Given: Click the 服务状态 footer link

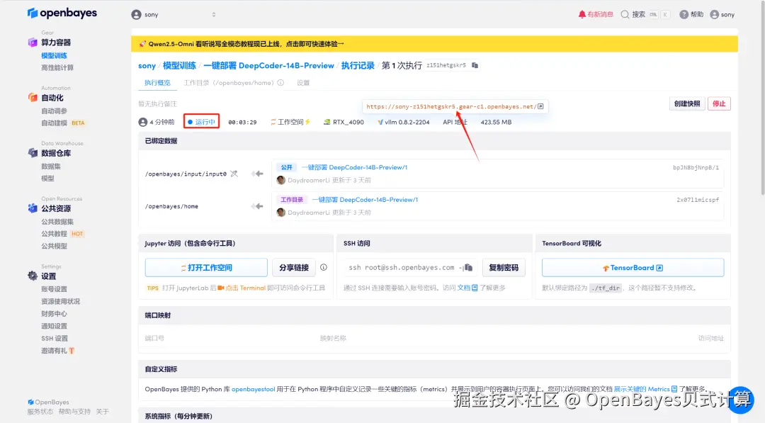Looking at the screenshot, I should click(x=40, y=412).
